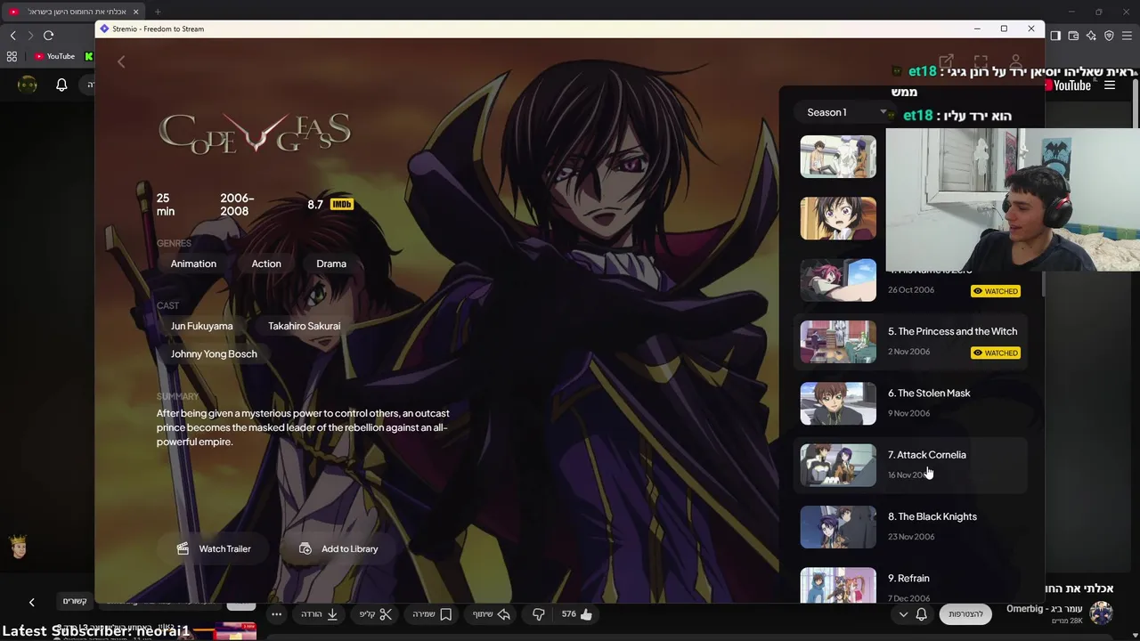Image resolution: width=1140 pixels, height=641 pixels.
Task: Open the Stremio profile icon
Action: click(x=1015, y=62)
